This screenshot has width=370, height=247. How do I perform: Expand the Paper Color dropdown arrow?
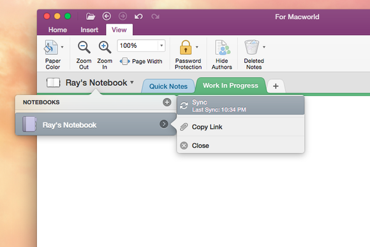[x=63, y=47]
